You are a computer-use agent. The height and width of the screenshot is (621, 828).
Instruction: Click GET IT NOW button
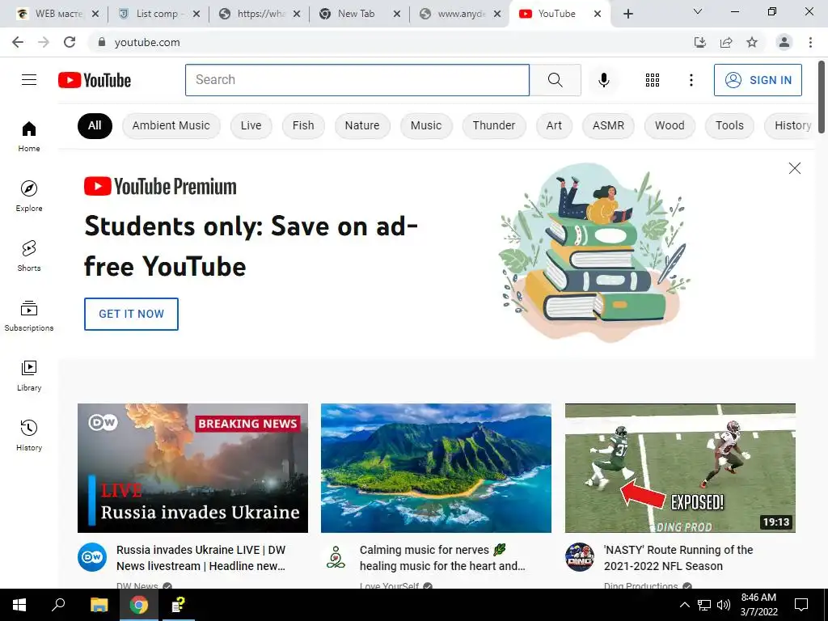tap(131, 314)
